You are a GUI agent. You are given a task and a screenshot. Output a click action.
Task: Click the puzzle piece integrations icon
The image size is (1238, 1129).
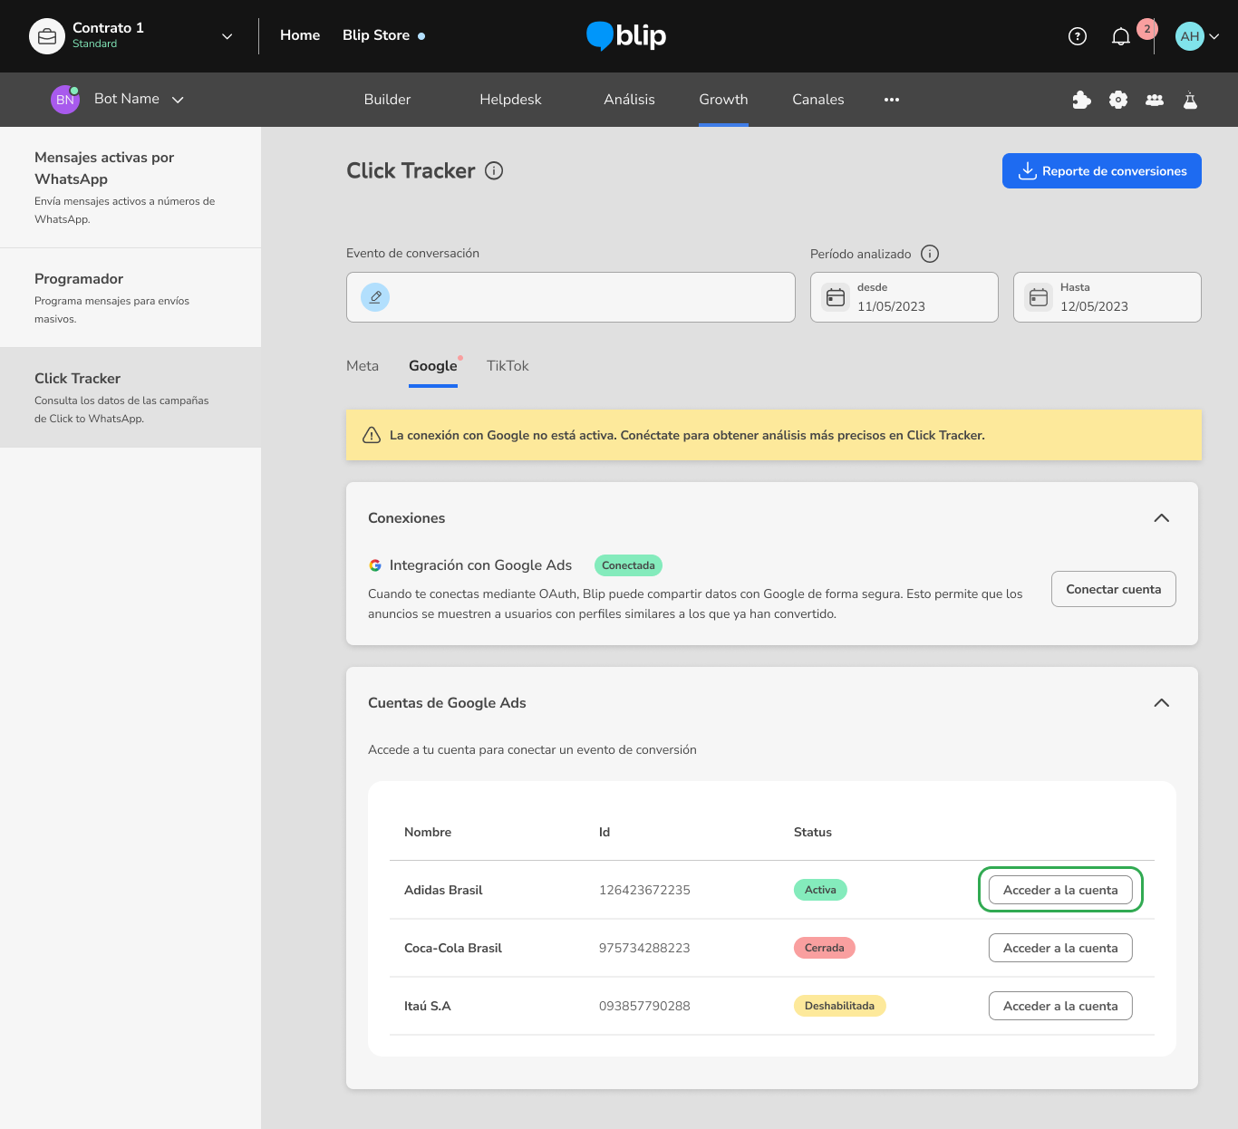(x=1081, y=100)
